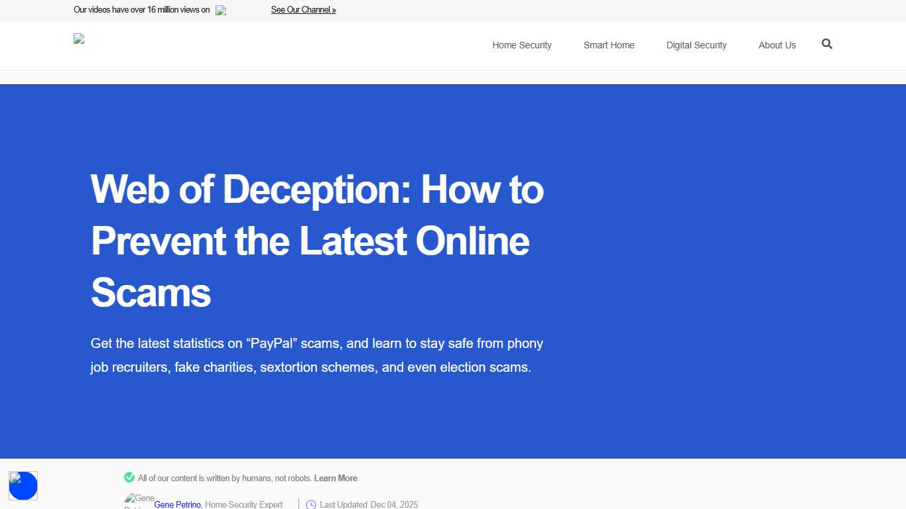Image resolution: width=906 pixels, height=509 pixels.
Task: Open the YouTube icon in the announcement bar
Action: (220, 10)
